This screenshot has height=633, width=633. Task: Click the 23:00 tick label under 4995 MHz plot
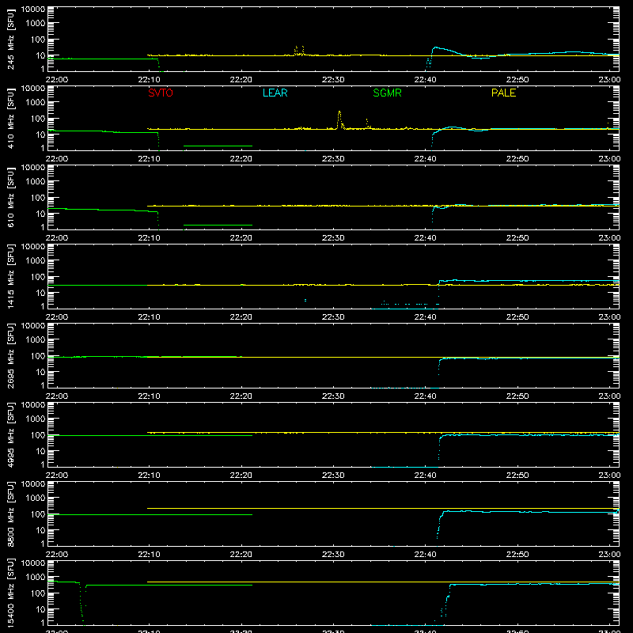[609, 476]
